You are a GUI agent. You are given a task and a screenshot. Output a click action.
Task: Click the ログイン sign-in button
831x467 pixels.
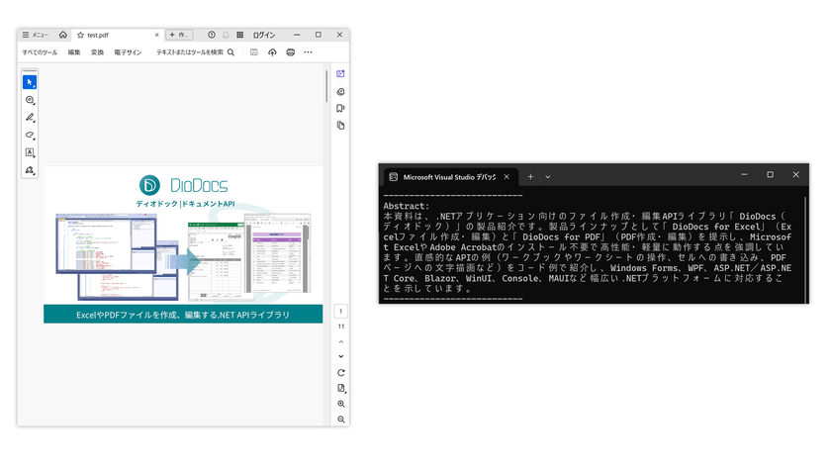pos(264,35)
